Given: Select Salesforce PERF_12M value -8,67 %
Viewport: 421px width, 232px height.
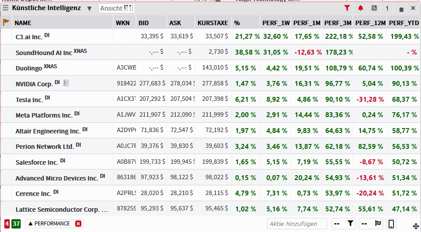Looking at the screenshot, I should pyautogui.click(x=371, y=162).
